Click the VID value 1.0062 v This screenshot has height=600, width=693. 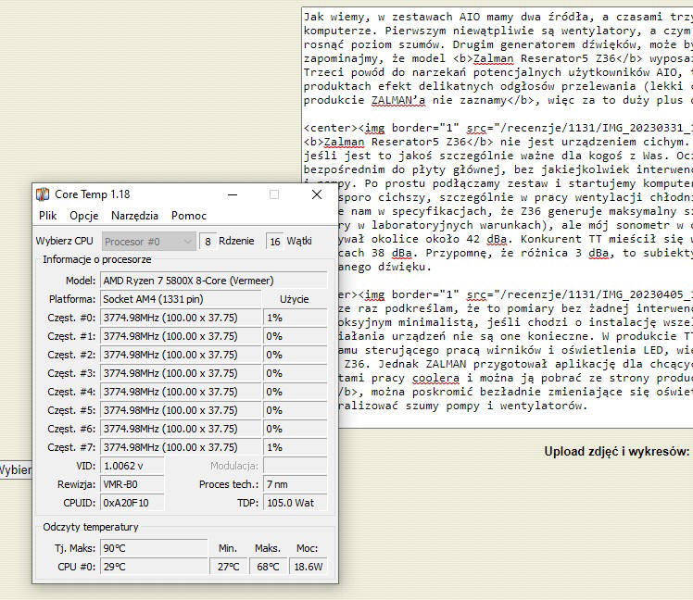click(132, 466)
